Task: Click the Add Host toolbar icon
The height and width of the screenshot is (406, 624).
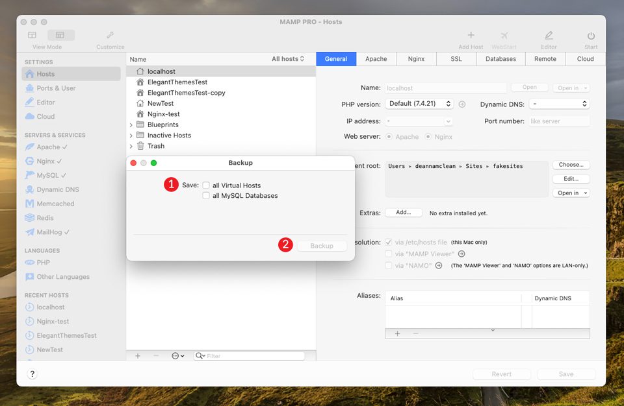Action: [470, 36]
